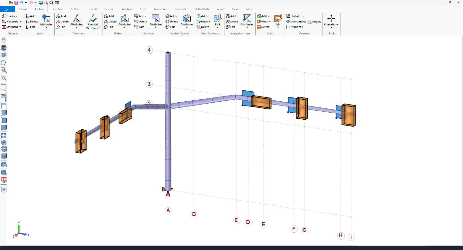Click the red Edition tab search icon
The height and width of the screenshot is (250, 463).
(51, 3)
